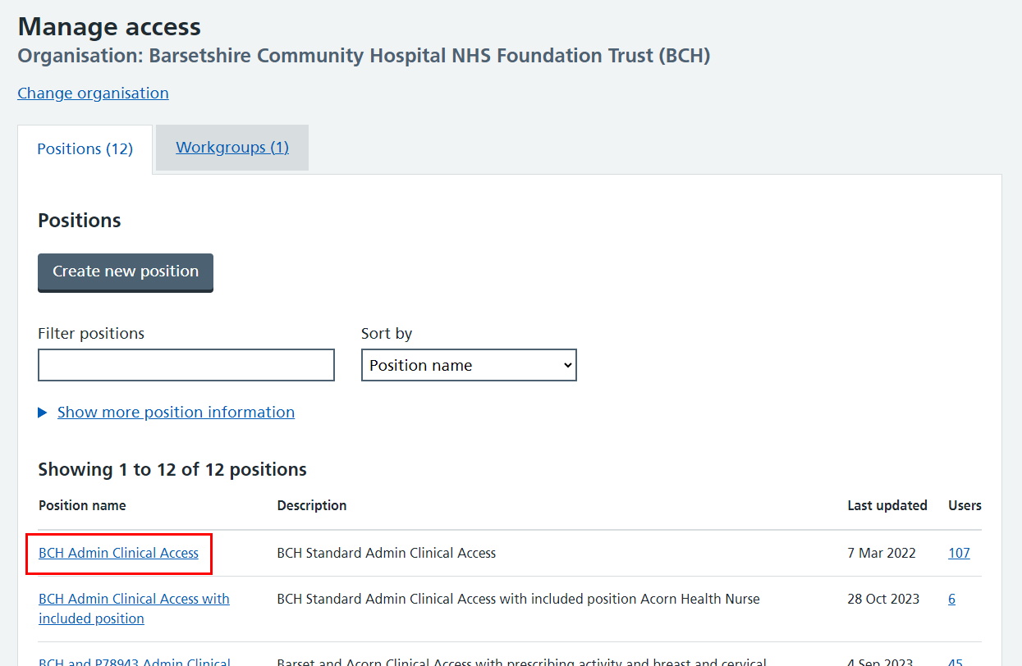This screenshot has height=666, width=1022.
Task: Open the Sort by dropdown
Action: coord(469,365)
